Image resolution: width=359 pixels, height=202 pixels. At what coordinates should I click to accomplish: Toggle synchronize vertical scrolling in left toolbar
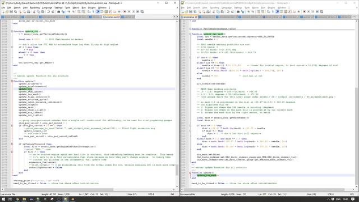(x=79, y=11)
